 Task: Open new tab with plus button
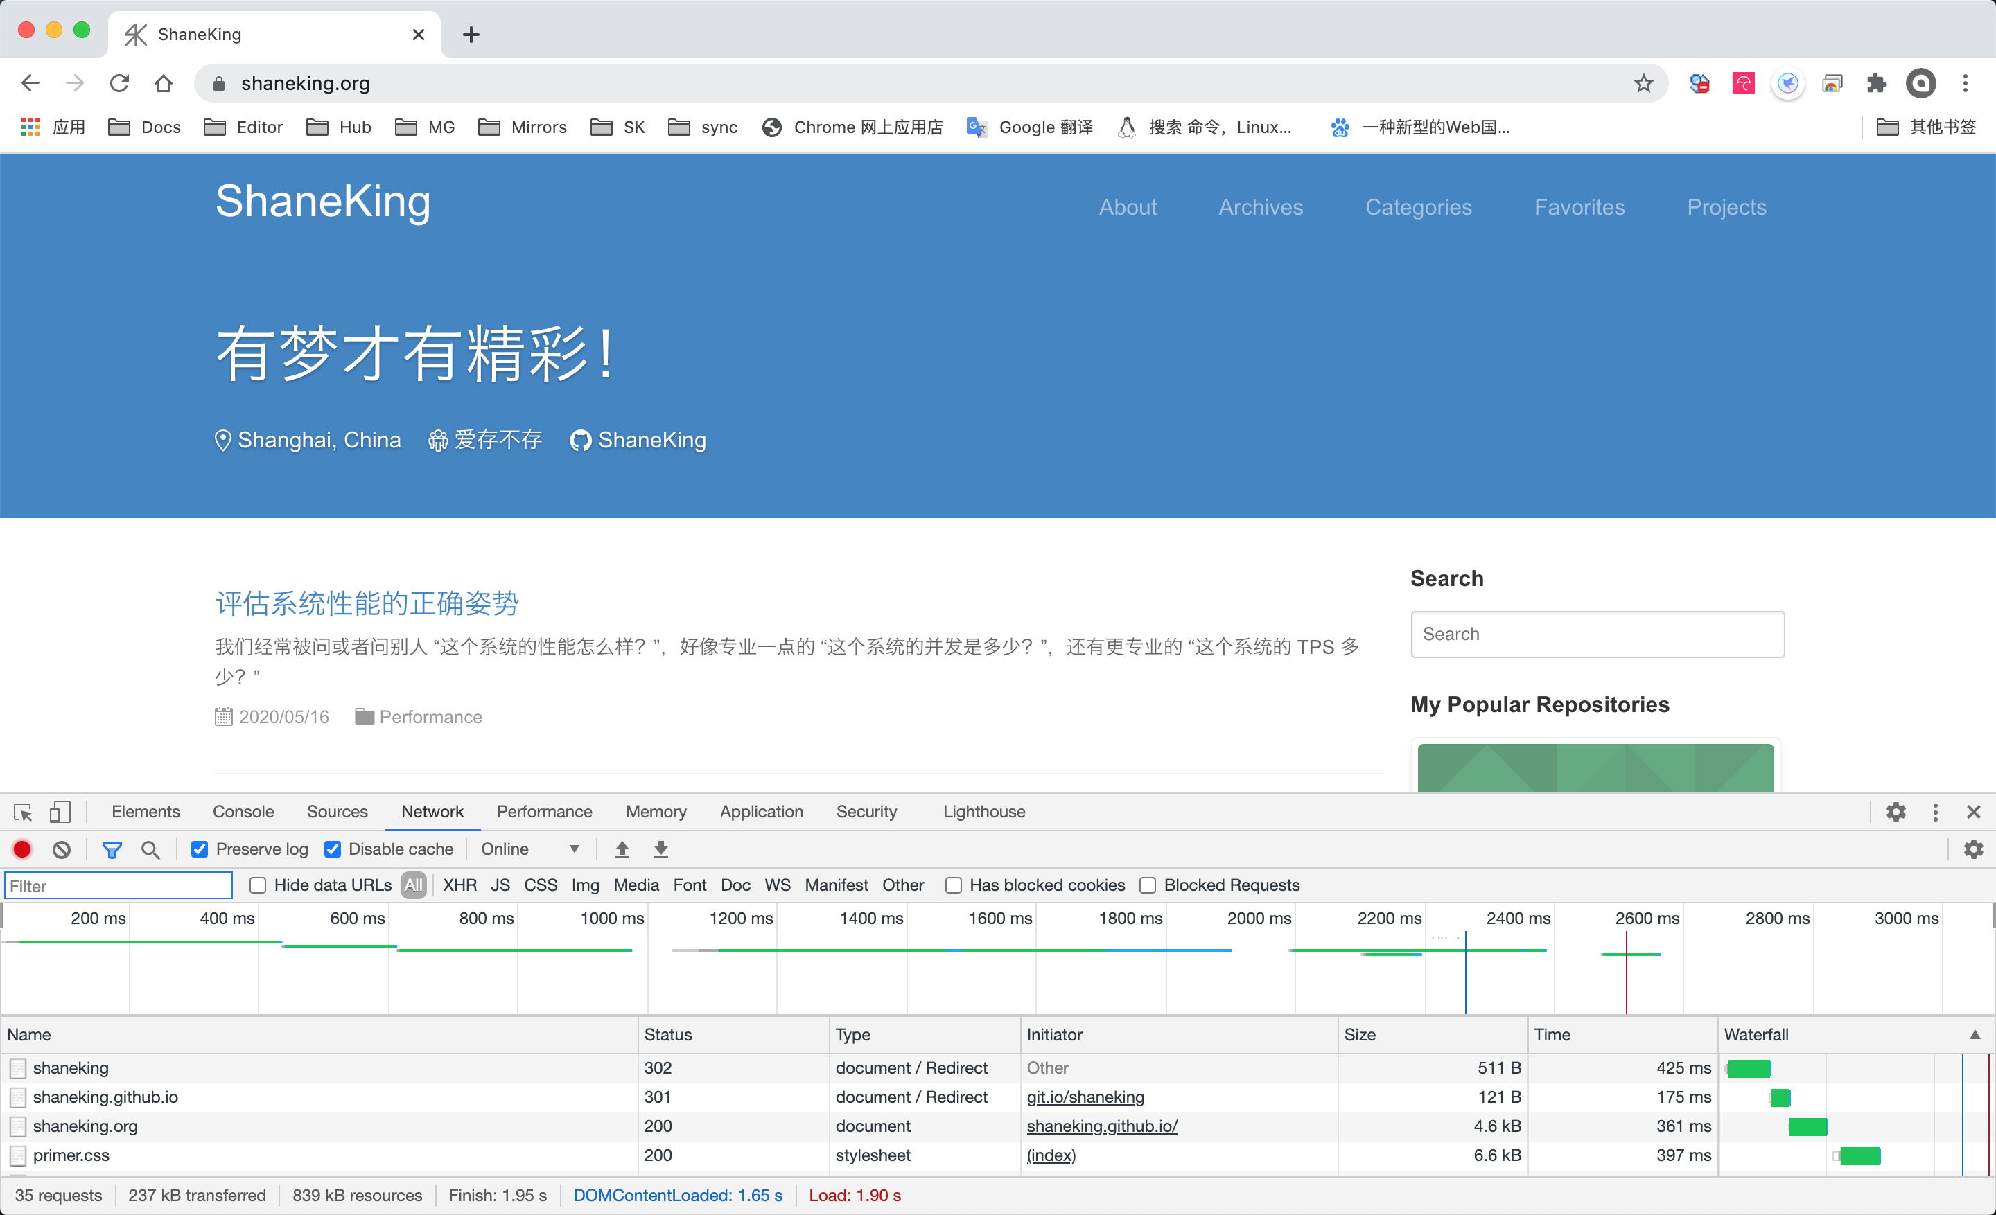pyautogui.click(x=471, y=35)
